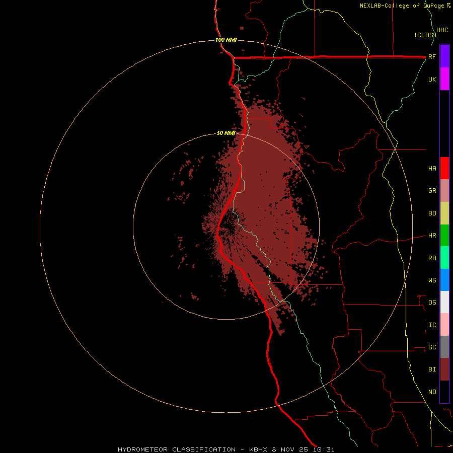Click the WS legend label
453x453 pixels.
click(432, 280)
